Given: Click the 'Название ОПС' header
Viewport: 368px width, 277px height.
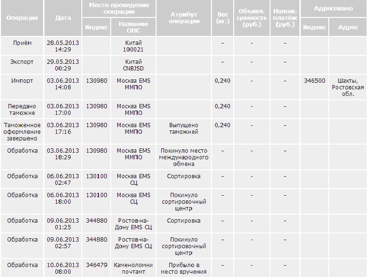Looking at the screenshot, I should [x=133, y=27].
